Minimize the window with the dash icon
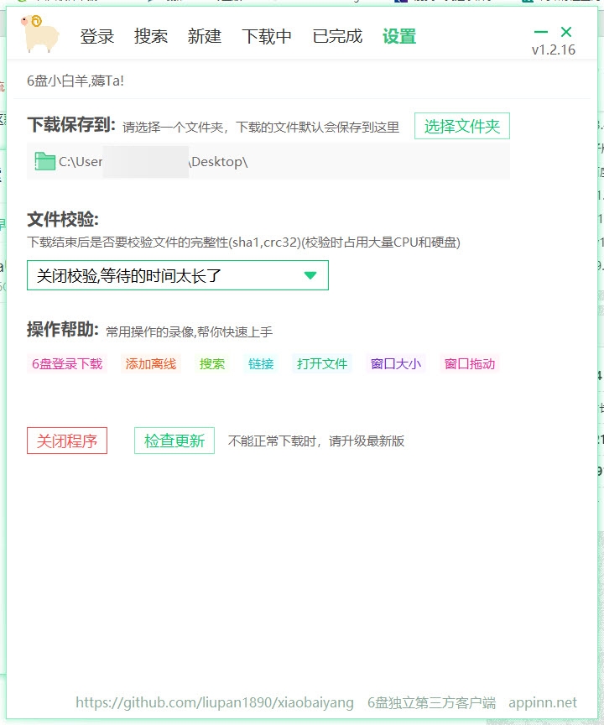This screenshot has width=604, height=725. click(x=541, y=33)
